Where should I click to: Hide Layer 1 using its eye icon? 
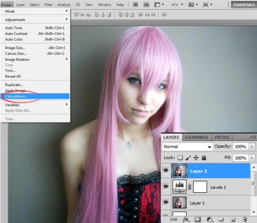click(x=166, y=202)
